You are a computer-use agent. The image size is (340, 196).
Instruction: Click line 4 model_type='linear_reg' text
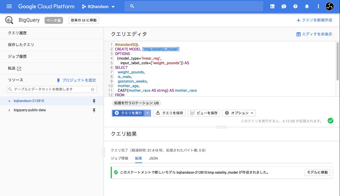coord(139,58)
